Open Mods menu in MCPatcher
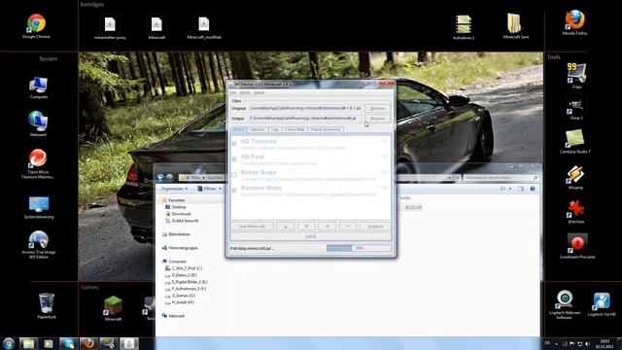Viewport: 622px width, 350px height. tap(245, 93)
